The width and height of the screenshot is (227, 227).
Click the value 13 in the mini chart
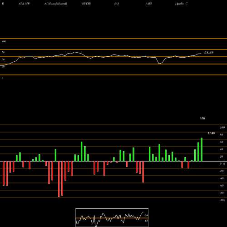(x=146, y=221)
